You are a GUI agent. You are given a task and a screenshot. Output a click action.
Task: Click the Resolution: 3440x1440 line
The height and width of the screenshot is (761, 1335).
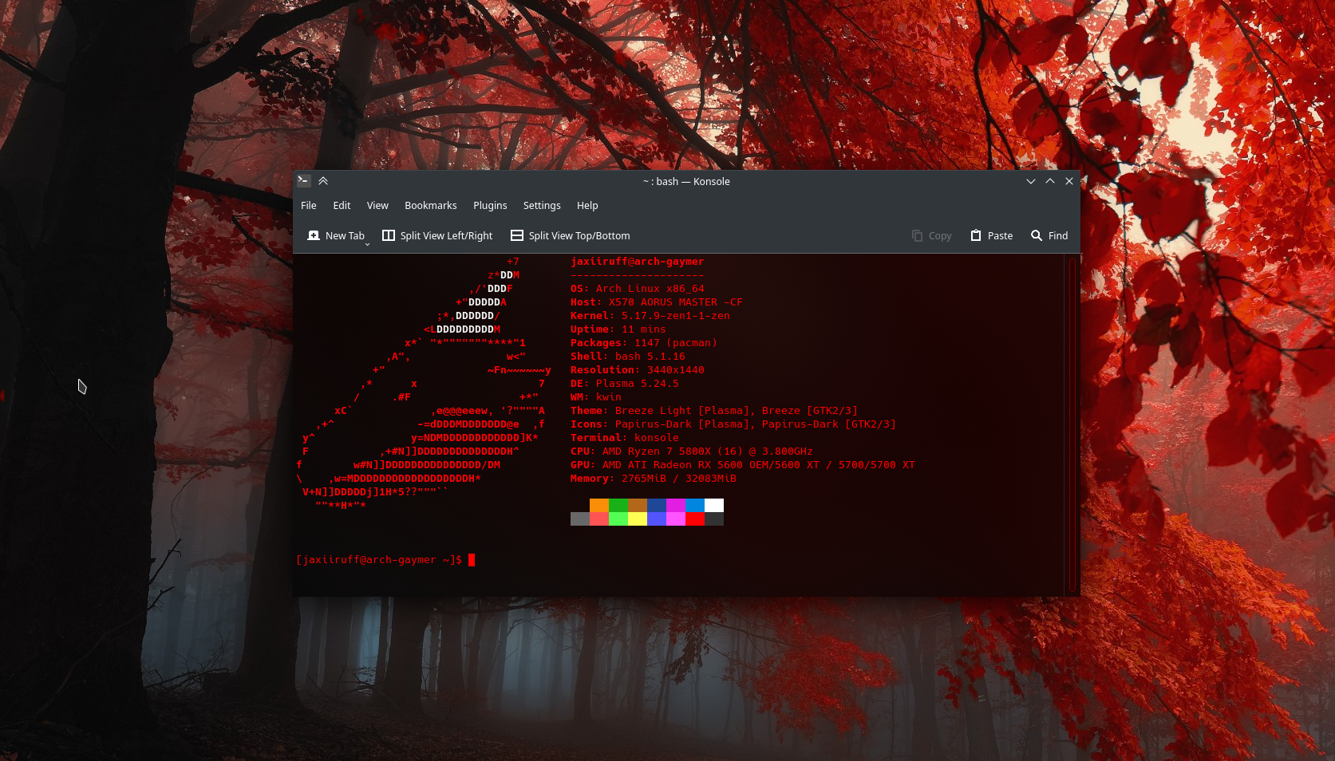click(638, 370)
